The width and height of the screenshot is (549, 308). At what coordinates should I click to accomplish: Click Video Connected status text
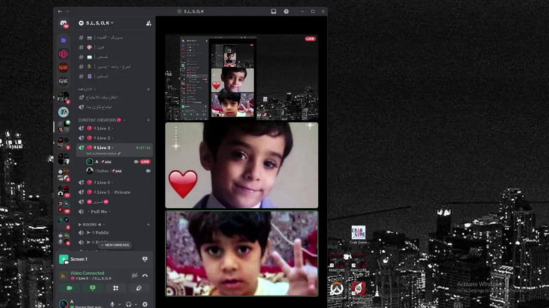tap(87, 273)
